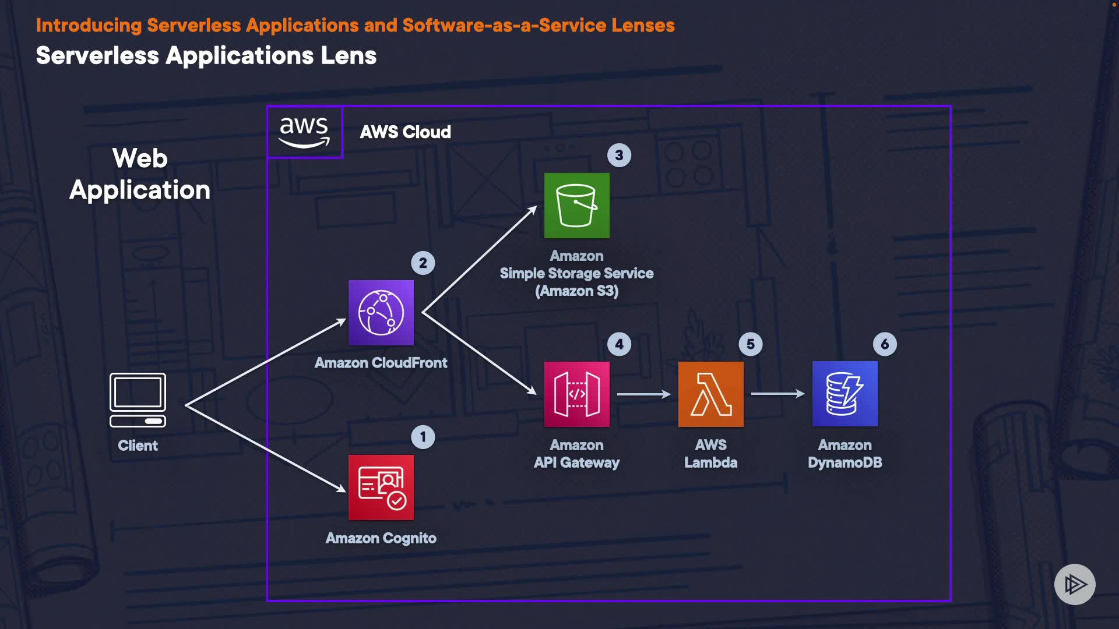Click the Amazon Simple Storage Service label
The width and height of the screenshot is (1119, 629).
pyautogui.click(x=576, y=273)
